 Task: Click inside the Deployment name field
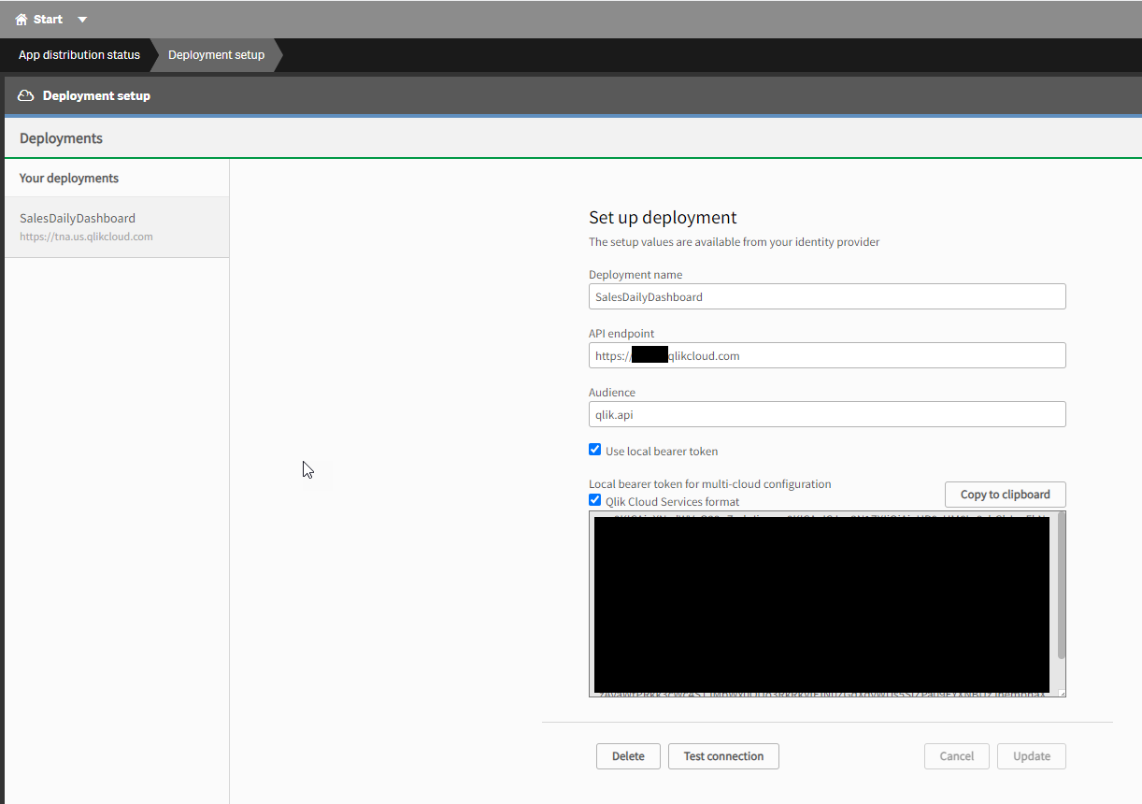pos(826,295)
